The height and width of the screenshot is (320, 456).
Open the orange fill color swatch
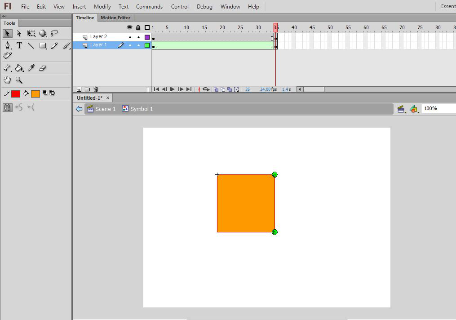[x=35, y=93]
